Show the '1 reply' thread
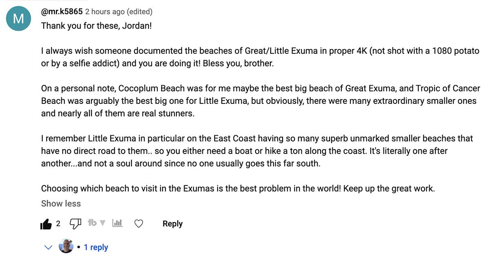The image size is (490, 260). coord(96,247)
